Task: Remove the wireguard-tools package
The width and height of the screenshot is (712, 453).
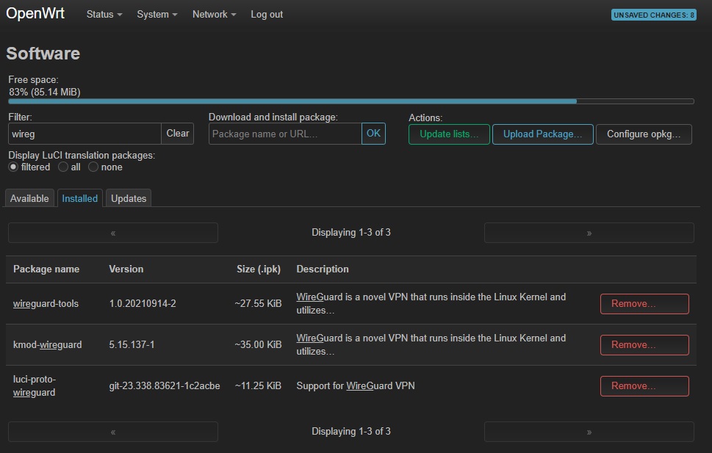Action: (x=644, y=304)
